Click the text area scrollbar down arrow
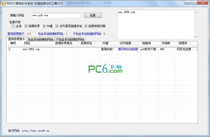This screenshot has height=137, width=210. click(x=196, y=37)
